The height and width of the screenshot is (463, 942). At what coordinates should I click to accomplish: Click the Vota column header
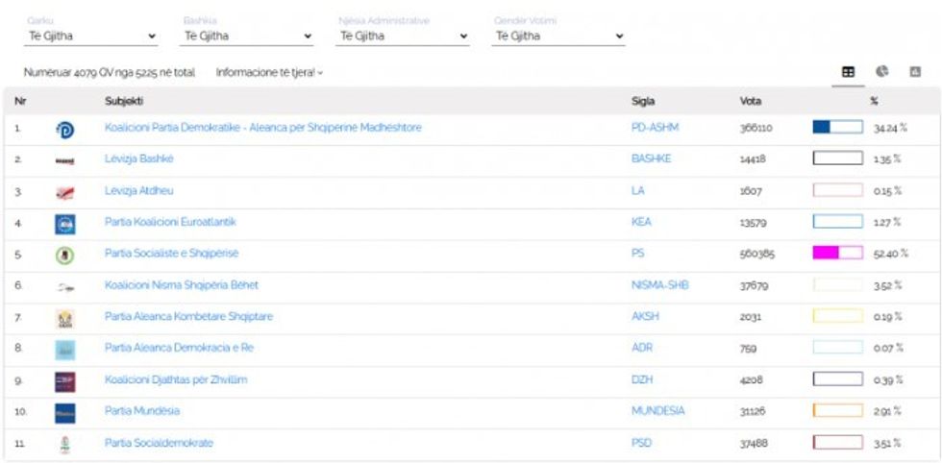pos(751,101)
